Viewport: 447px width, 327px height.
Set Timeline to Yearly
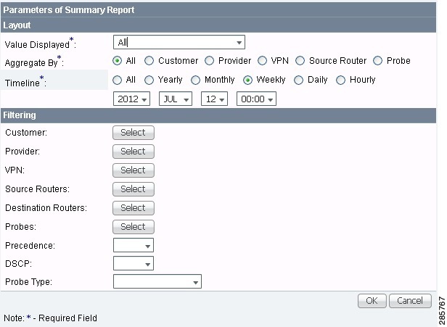click(x=149, y=80)
